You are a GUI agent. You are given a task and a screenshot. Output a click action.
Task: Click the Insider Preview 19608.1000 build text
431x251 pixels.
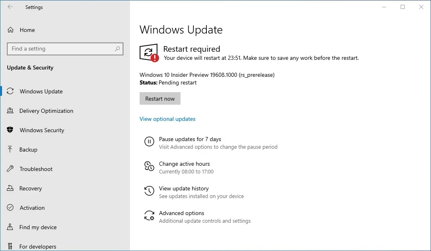(x=207, y=75)
